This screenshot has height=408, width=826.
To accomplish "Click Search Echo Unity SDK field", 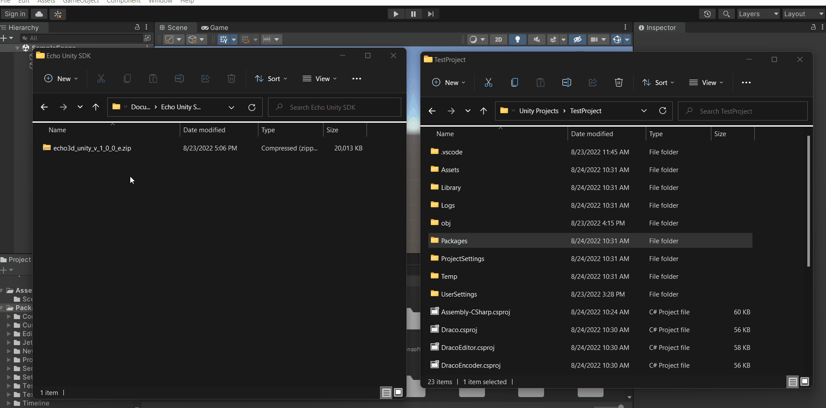I will [334, 107].
